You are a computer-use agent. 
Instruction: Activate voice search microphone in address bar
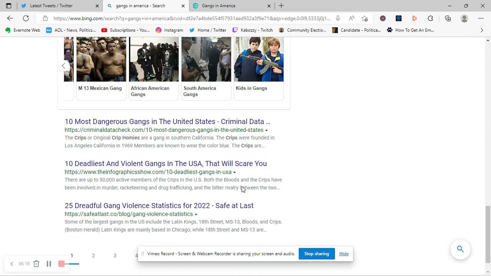[x=338, y=18]
